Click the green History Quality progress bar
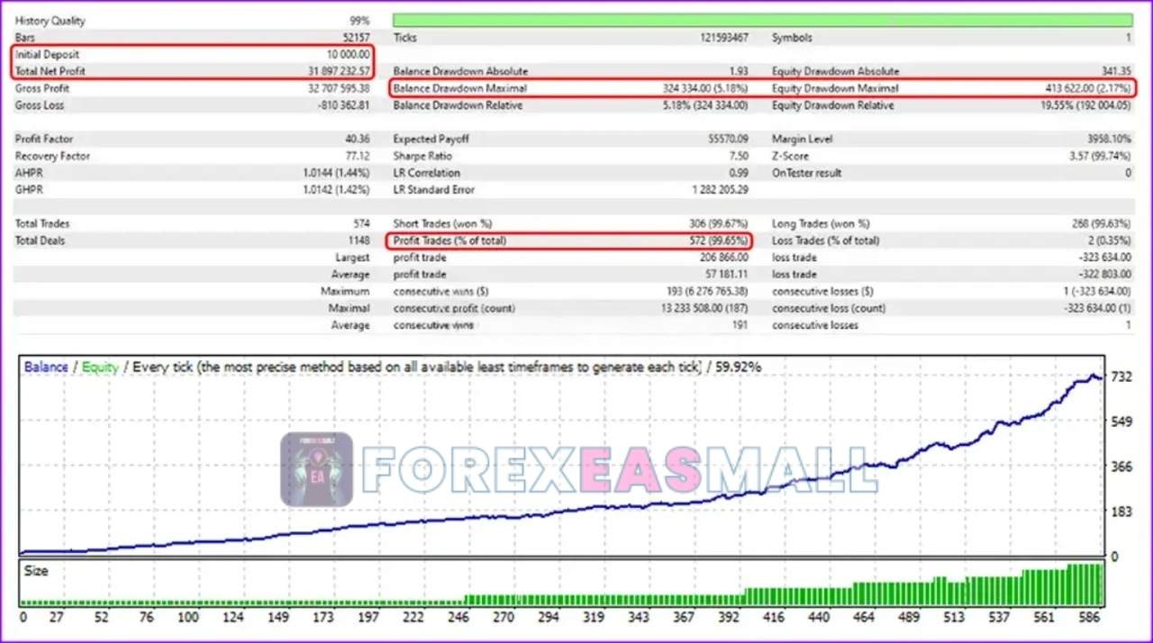Viewport: 1153px width, 643px height. 763,20
